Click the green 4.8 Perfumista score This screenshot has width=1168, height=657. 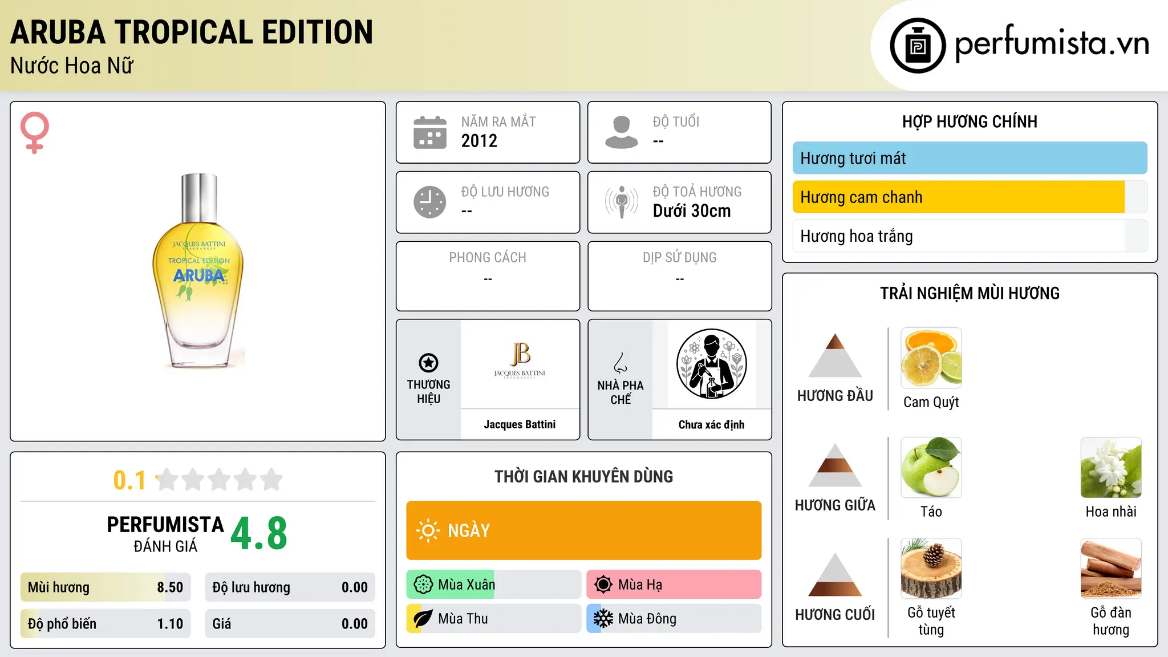(259, 533)
